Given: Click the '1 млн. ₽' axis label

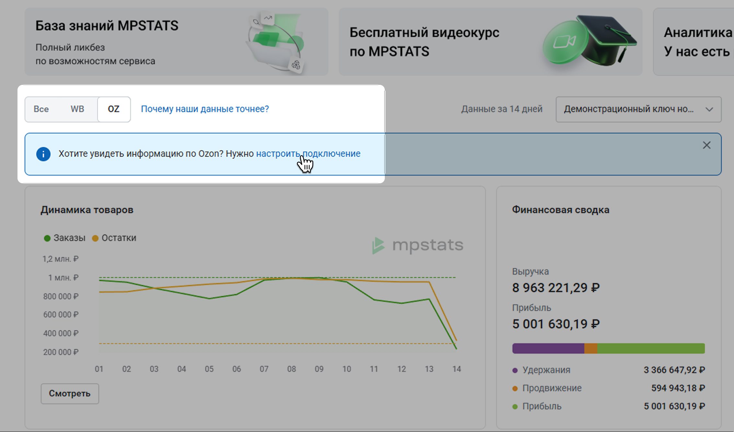Looking at the screenshot, I should point(63,278).
